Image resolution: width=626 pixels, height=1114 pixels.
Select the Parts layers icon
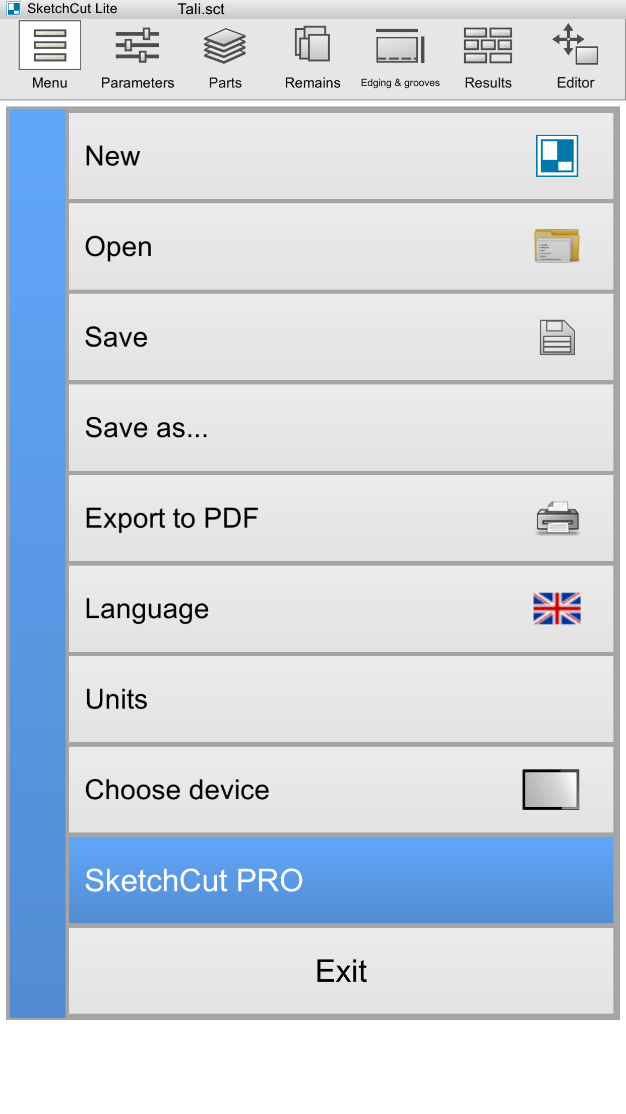click(x=225, y=45)
